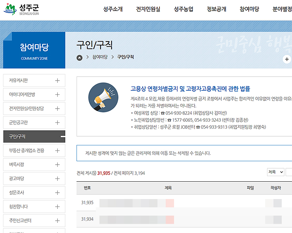The width and height of the screenshot is (292, 233).
Task: Click the Seongju-gun logo
Action: pyautogui.click(x=21, y=9)
